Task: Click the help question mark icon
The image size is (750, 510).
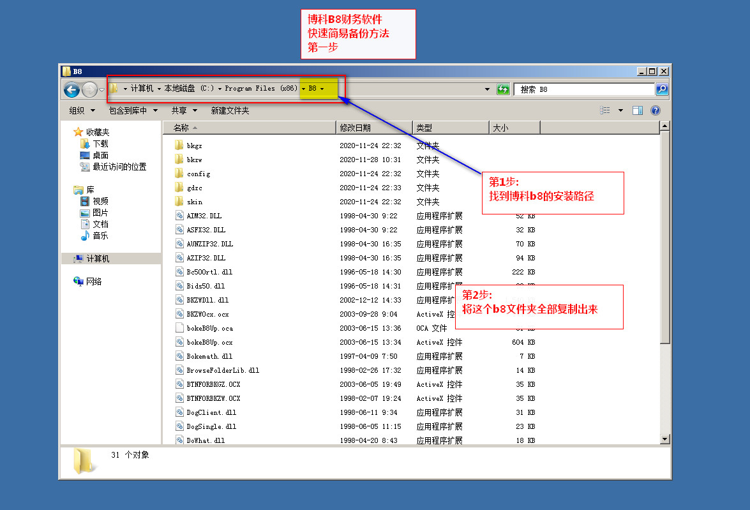Action: pyautogui.click(x=655, y=110)
